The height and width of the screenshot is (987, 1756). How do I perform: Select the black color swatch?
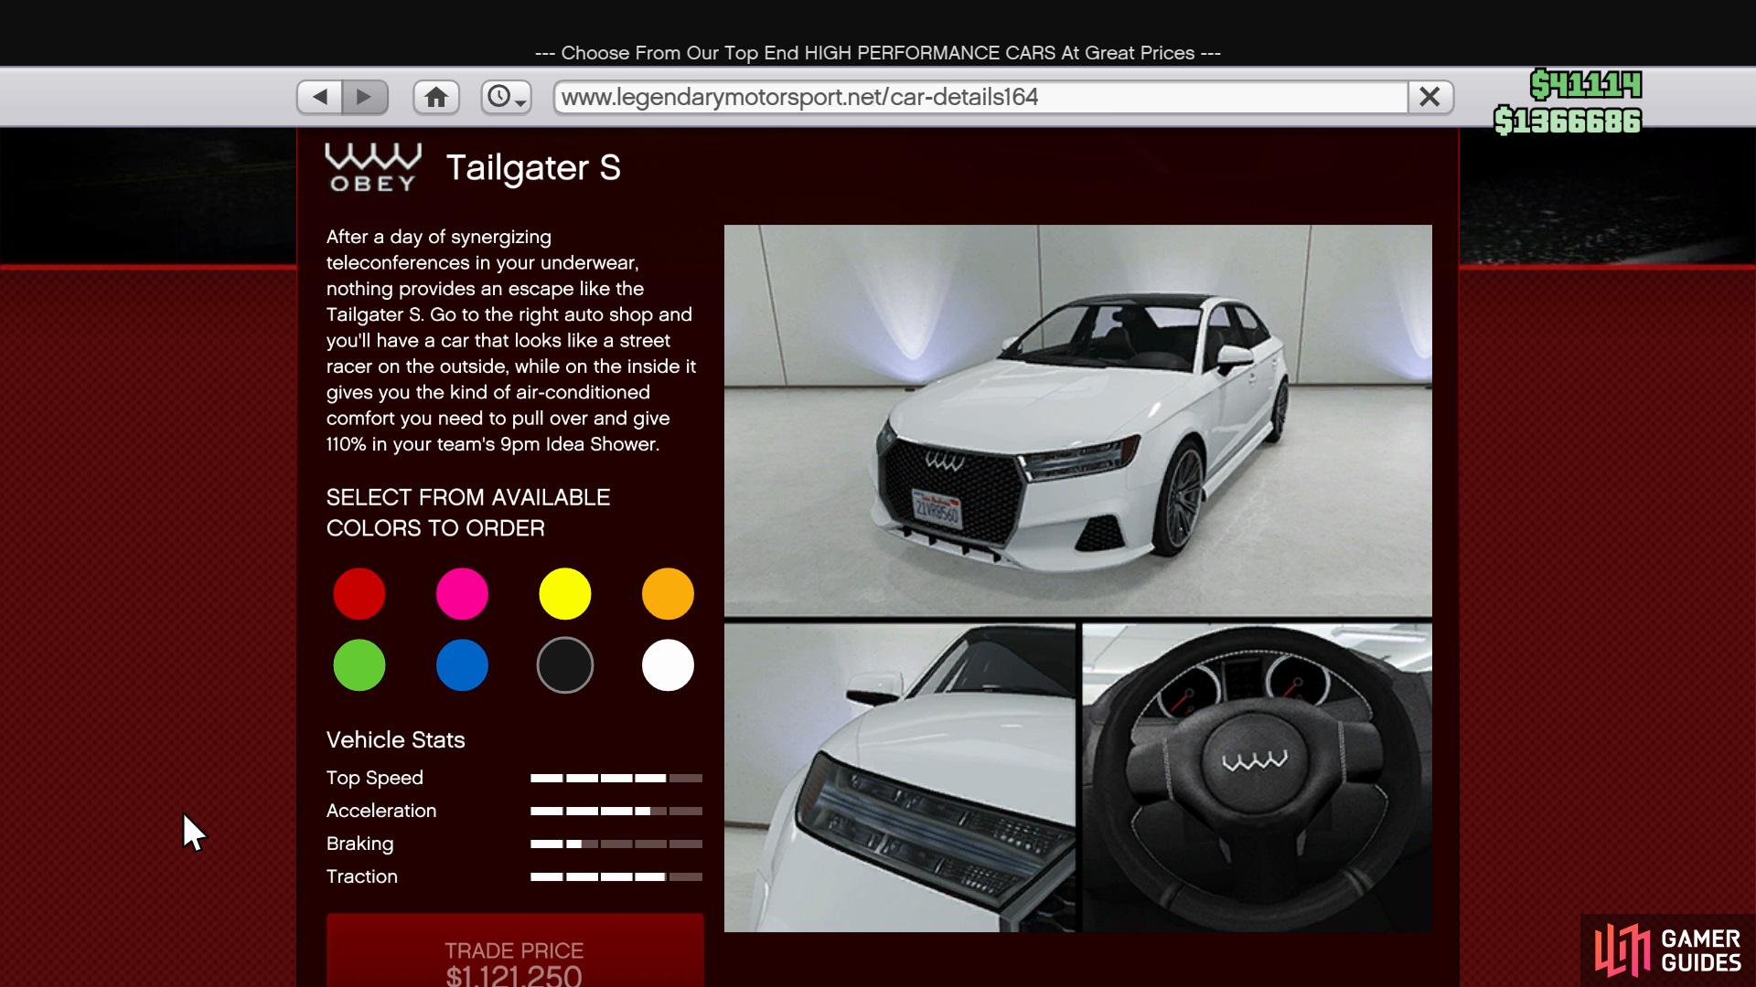[565, 665]
